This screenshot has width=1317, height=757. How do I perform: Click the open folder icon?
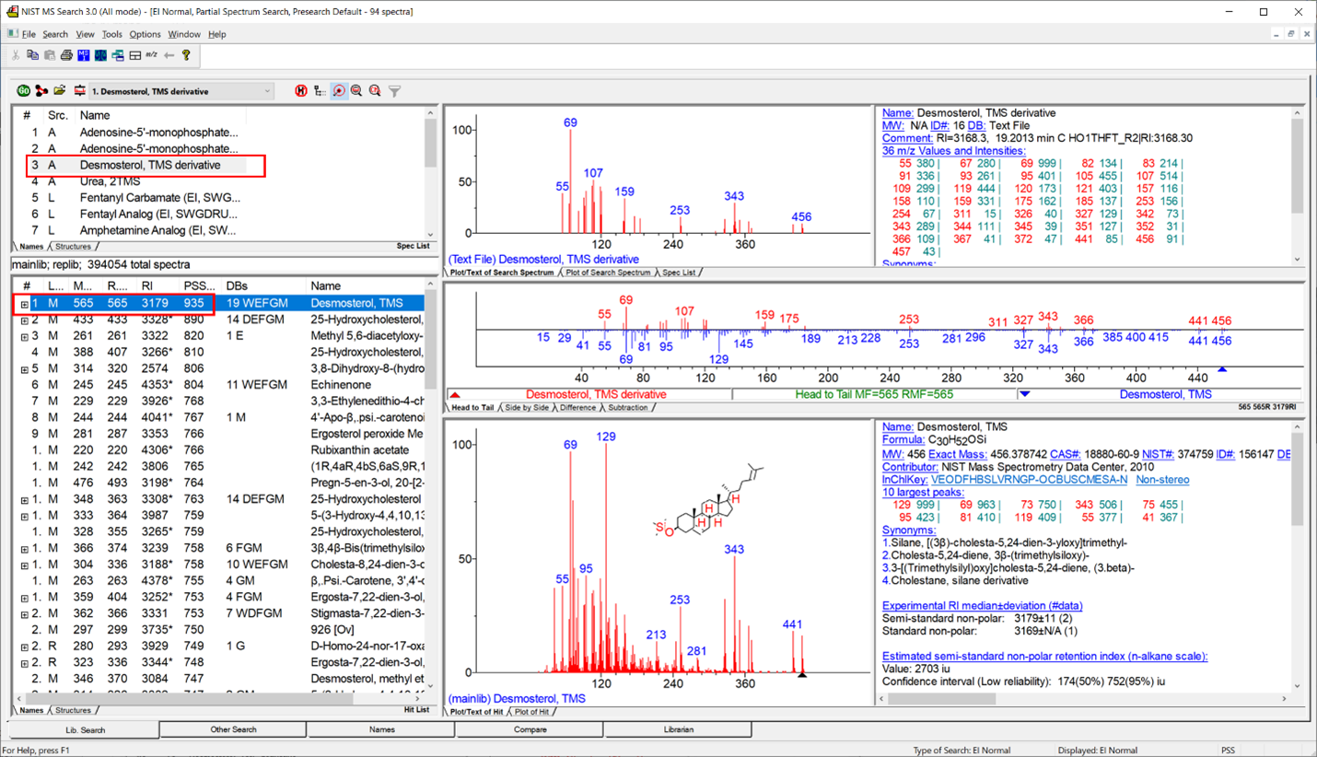point(60,91)
